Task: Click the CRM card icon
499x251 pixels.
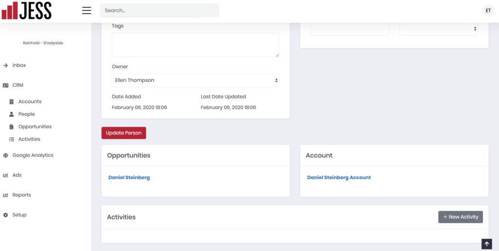Action: tap(5, 85)
